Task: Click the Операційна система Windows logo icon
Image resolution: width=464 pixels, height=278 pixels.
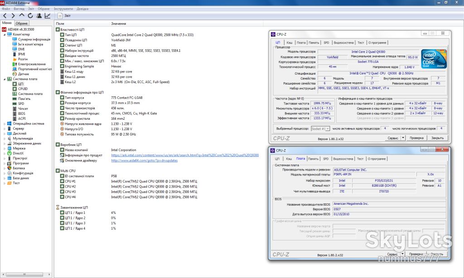Action: (x=9, y=124)
